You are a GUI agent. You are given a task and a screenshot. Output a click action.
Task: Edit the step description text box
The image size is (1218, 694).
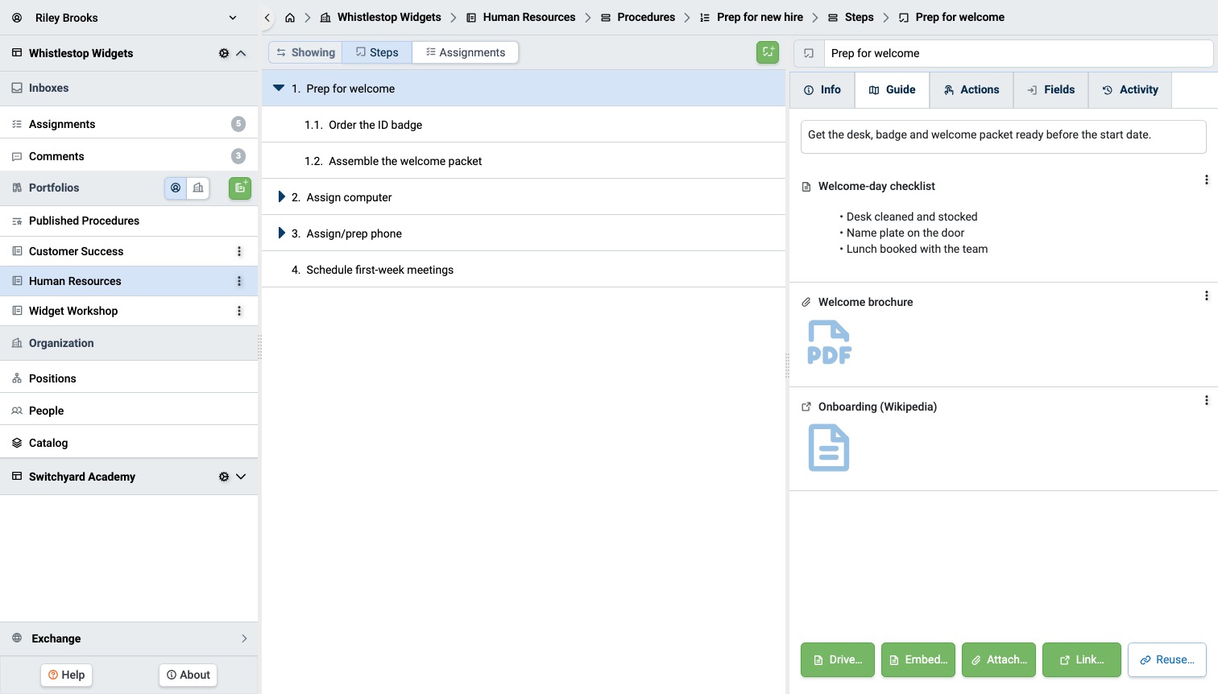click(1004, 136)
